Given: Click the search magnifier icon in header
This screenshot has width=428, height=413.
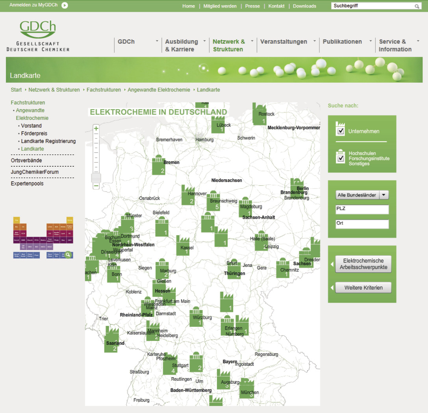Looking at the screenshot, I should click(x=417, y=6).
